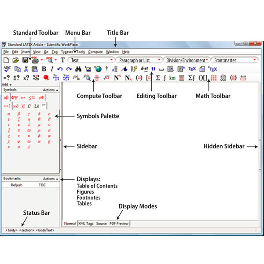The height and width of the screenshot is (264, 264).
Task: Click the binoculars Find icon
Action: [79, 69]
